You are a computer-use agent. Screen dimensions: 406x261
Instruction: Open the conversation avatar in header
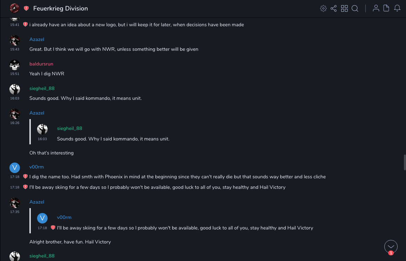click(x=14, y=8)
